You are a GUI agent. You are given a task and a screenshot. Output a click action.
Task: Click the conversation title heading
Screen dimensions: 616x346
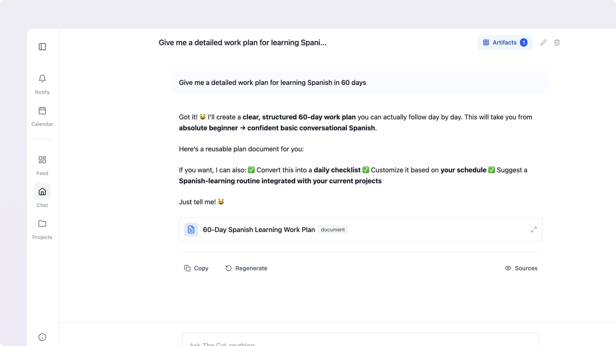click(x=243, y=43)
